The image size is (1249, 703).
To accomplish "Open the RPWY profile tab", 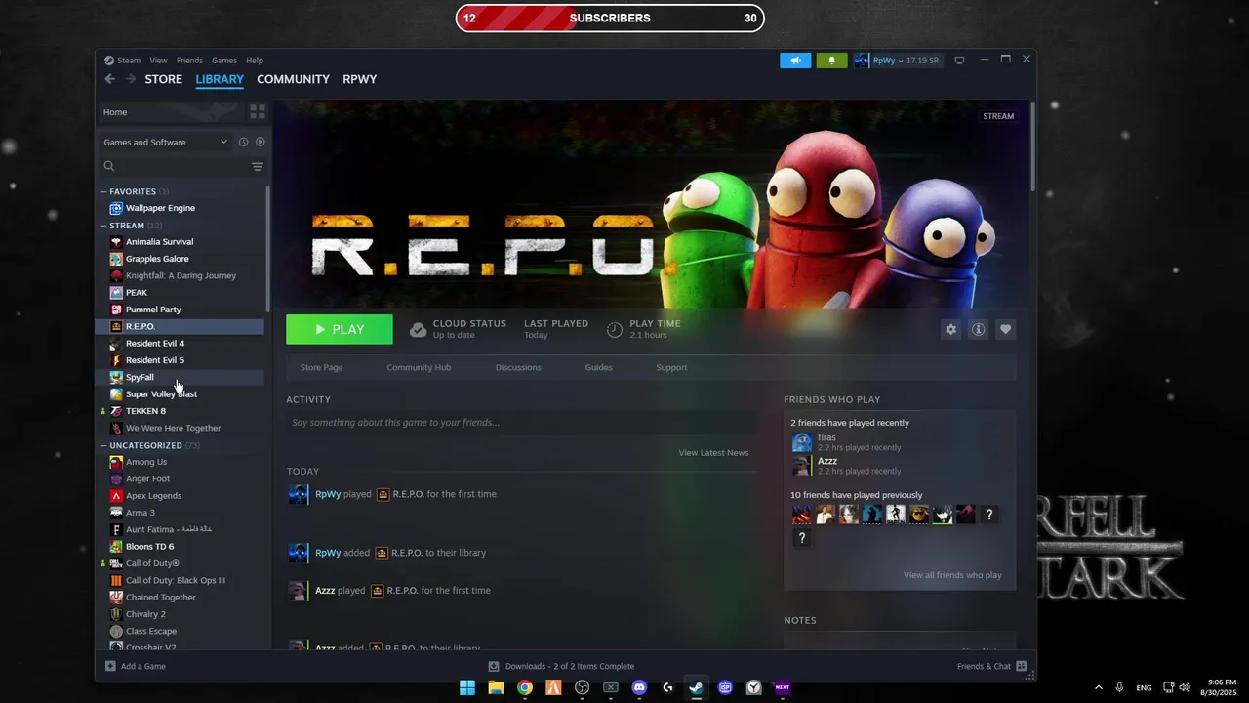I will pos(359,79).
